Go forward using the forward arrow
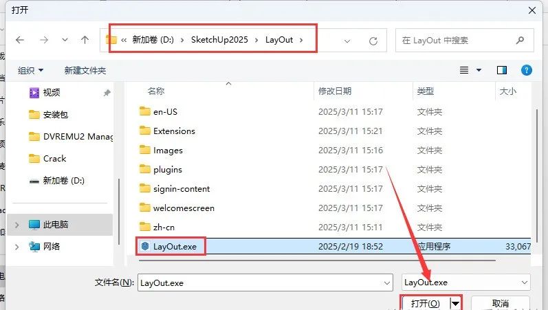 coord(44,40)
